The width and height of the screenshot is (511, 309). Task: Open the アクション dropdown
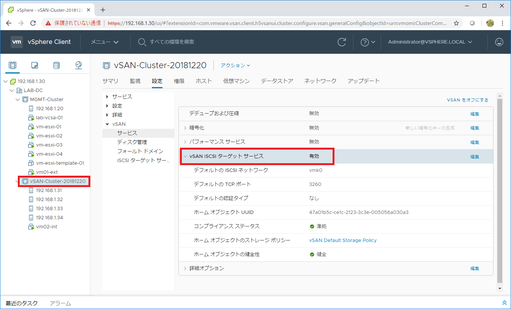(x=235, y=66)
